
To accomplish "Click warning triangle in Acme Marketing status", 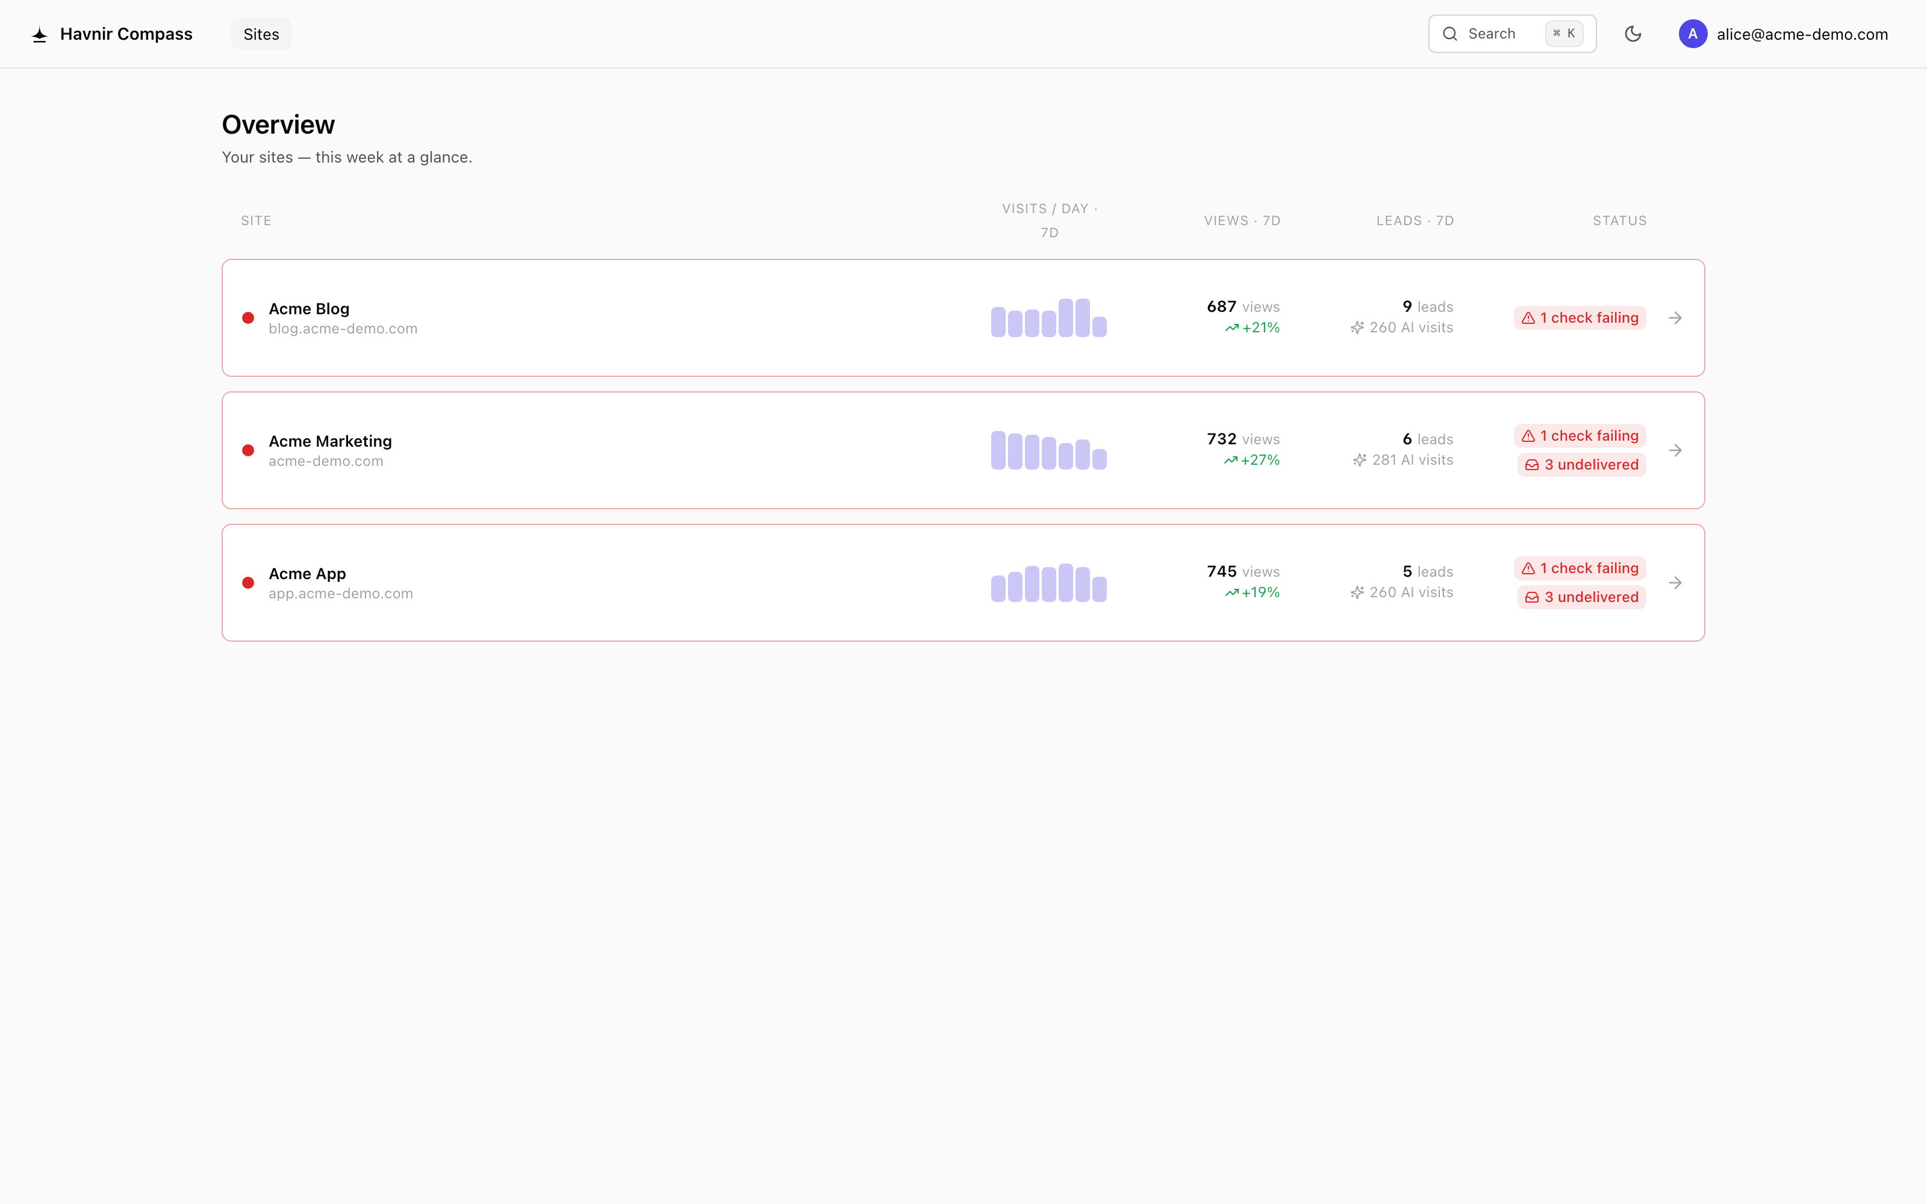I will pos(1528,436).
